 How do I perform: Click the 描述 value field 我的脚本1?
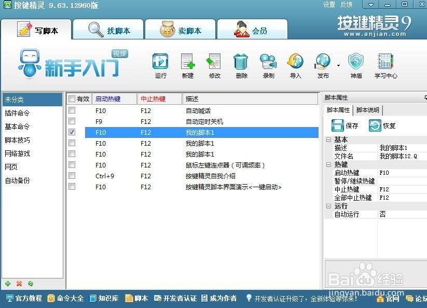coord(403,148)
